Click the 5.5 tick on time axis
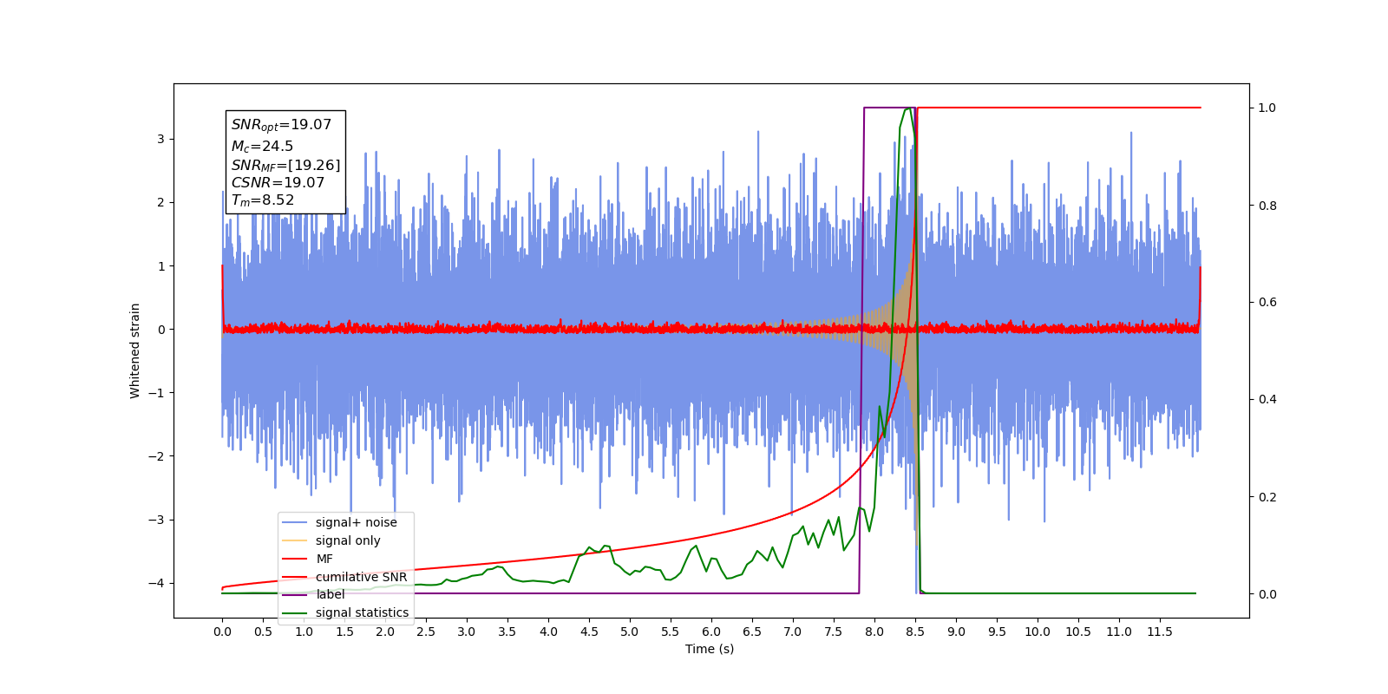 (x=671, y=632)
